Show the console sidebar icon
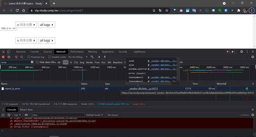 3,115
